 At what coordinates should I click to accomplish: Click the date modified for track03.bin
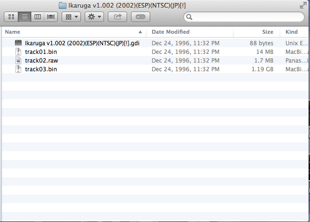[185, 69]
